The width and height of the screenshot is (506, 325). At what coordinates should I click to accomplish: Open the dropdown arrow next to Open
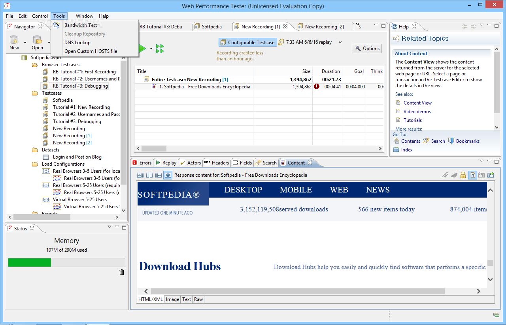(x=49, y=42)
